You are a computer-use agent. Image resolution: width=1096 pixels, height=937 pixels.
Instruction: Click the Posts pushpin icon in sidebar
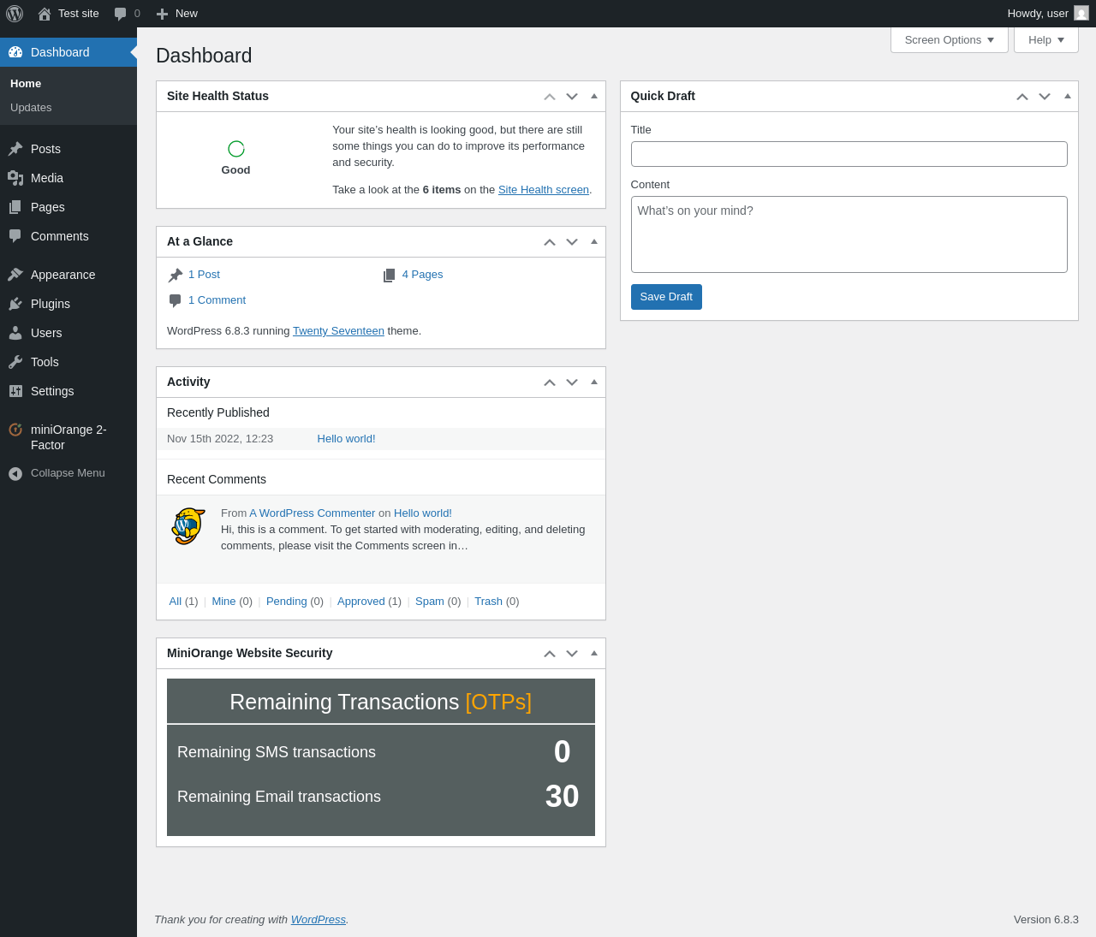click(x=15, y=149)
